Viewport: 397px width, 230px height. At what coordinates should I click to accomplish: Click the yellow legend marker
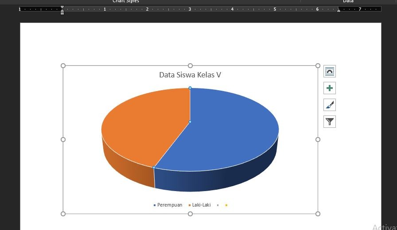coord(226,205)
